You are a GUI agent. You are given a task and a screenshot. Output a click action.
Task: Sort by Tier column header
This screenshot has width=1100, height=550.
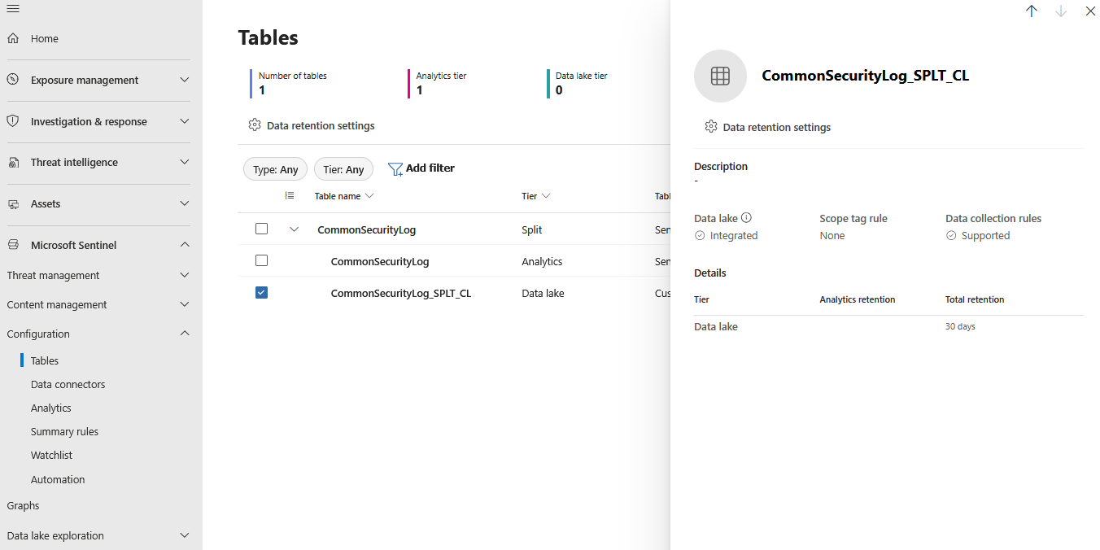(x=536, y=196)
